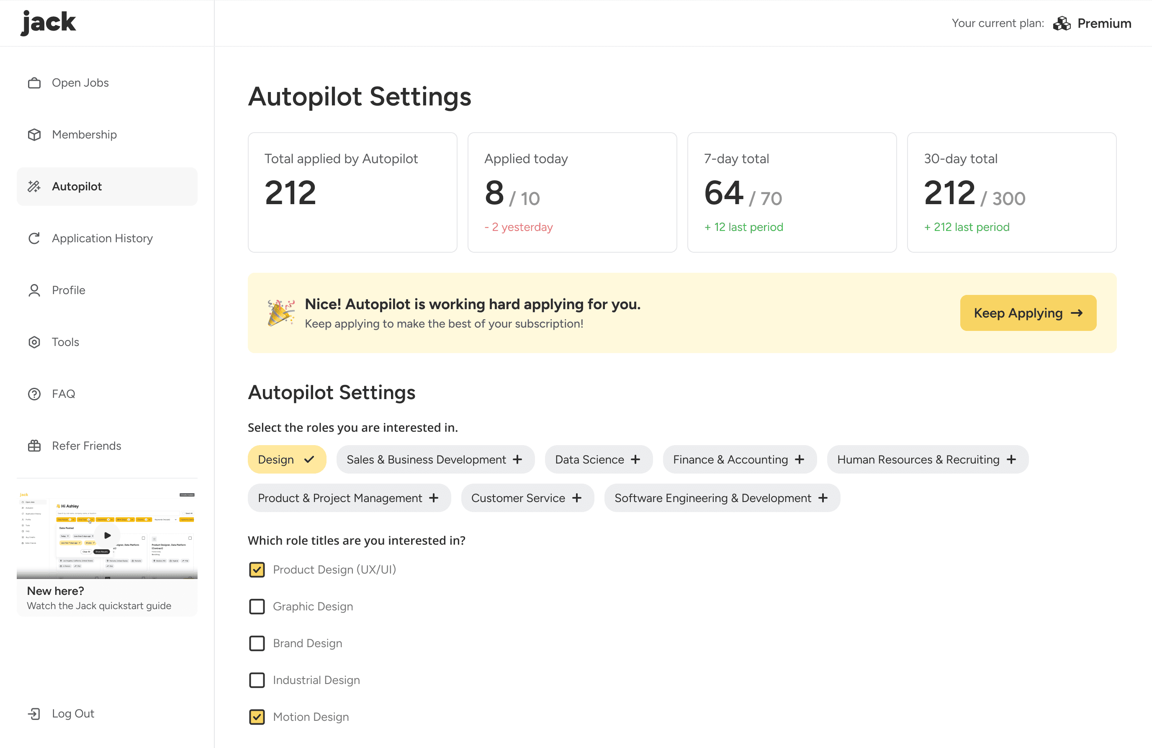
Task: Go to the Membership page
Action: [x=84, y=135]
